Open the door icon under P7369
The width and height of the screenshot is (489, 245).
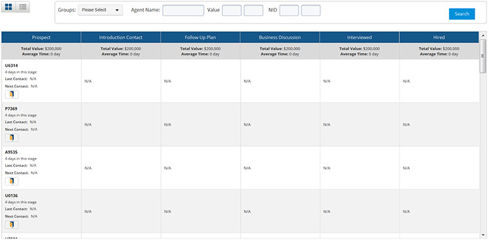(12, 138)
